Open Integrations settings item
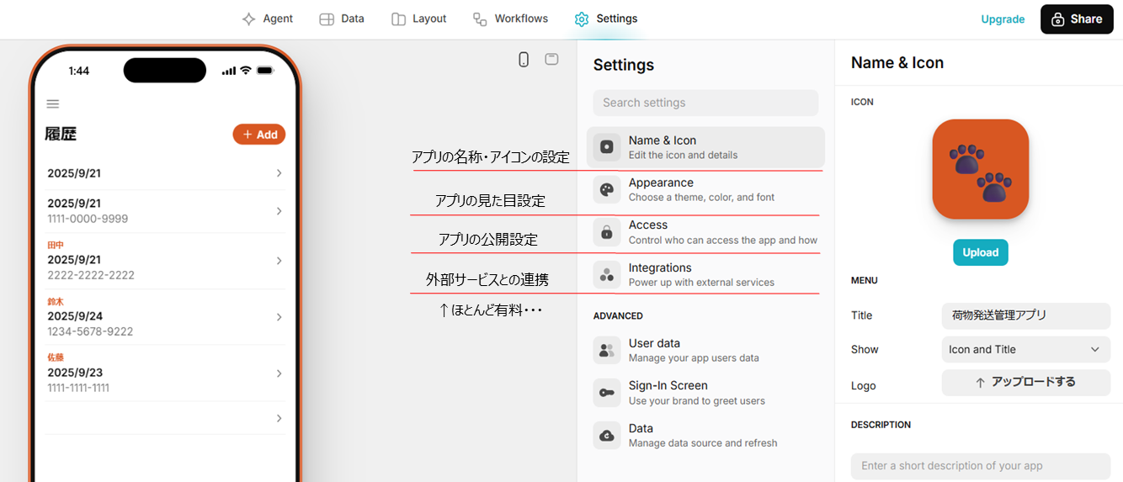The image size is (1123, 482). pos(705,275)
